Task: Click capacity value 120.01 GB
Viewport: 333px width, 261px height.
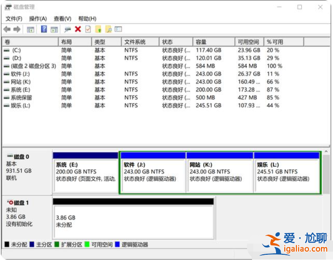Action: point(208,58)
